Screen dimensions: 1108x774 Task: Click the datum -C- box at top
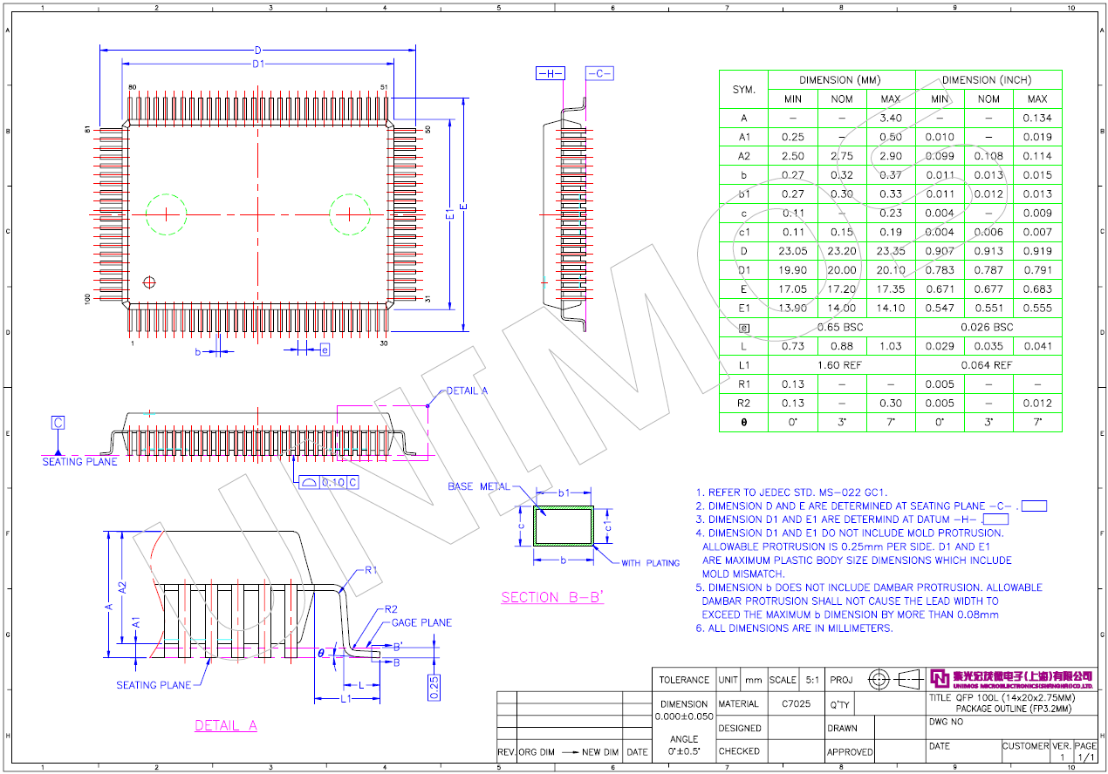pyautogui.click(x=599, y=73)
